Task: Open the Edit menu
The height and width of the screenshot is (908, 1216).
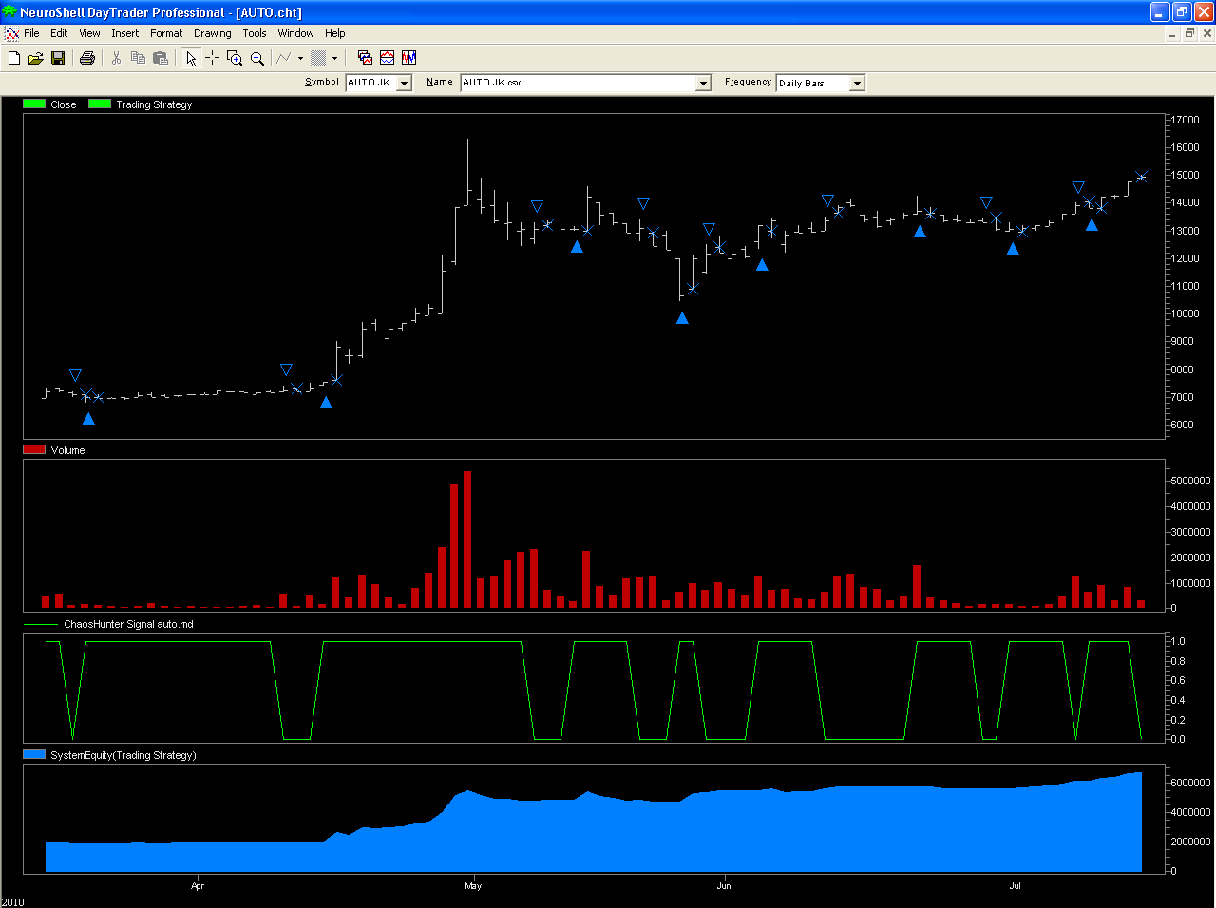Action: click(59, 33)
